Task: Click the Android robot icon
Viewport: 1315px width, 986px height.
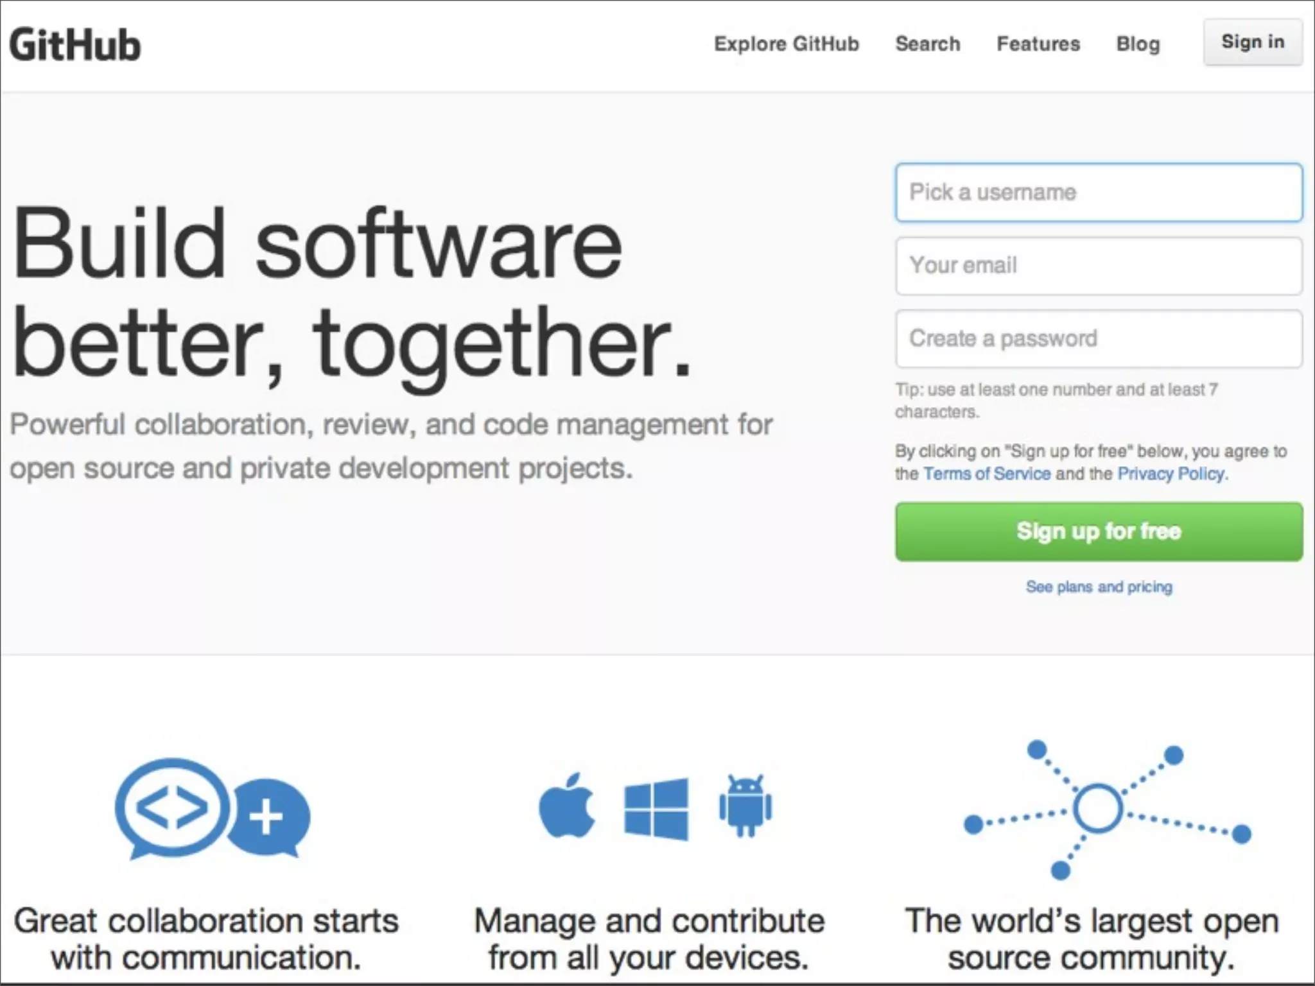Action: [745, 806]
